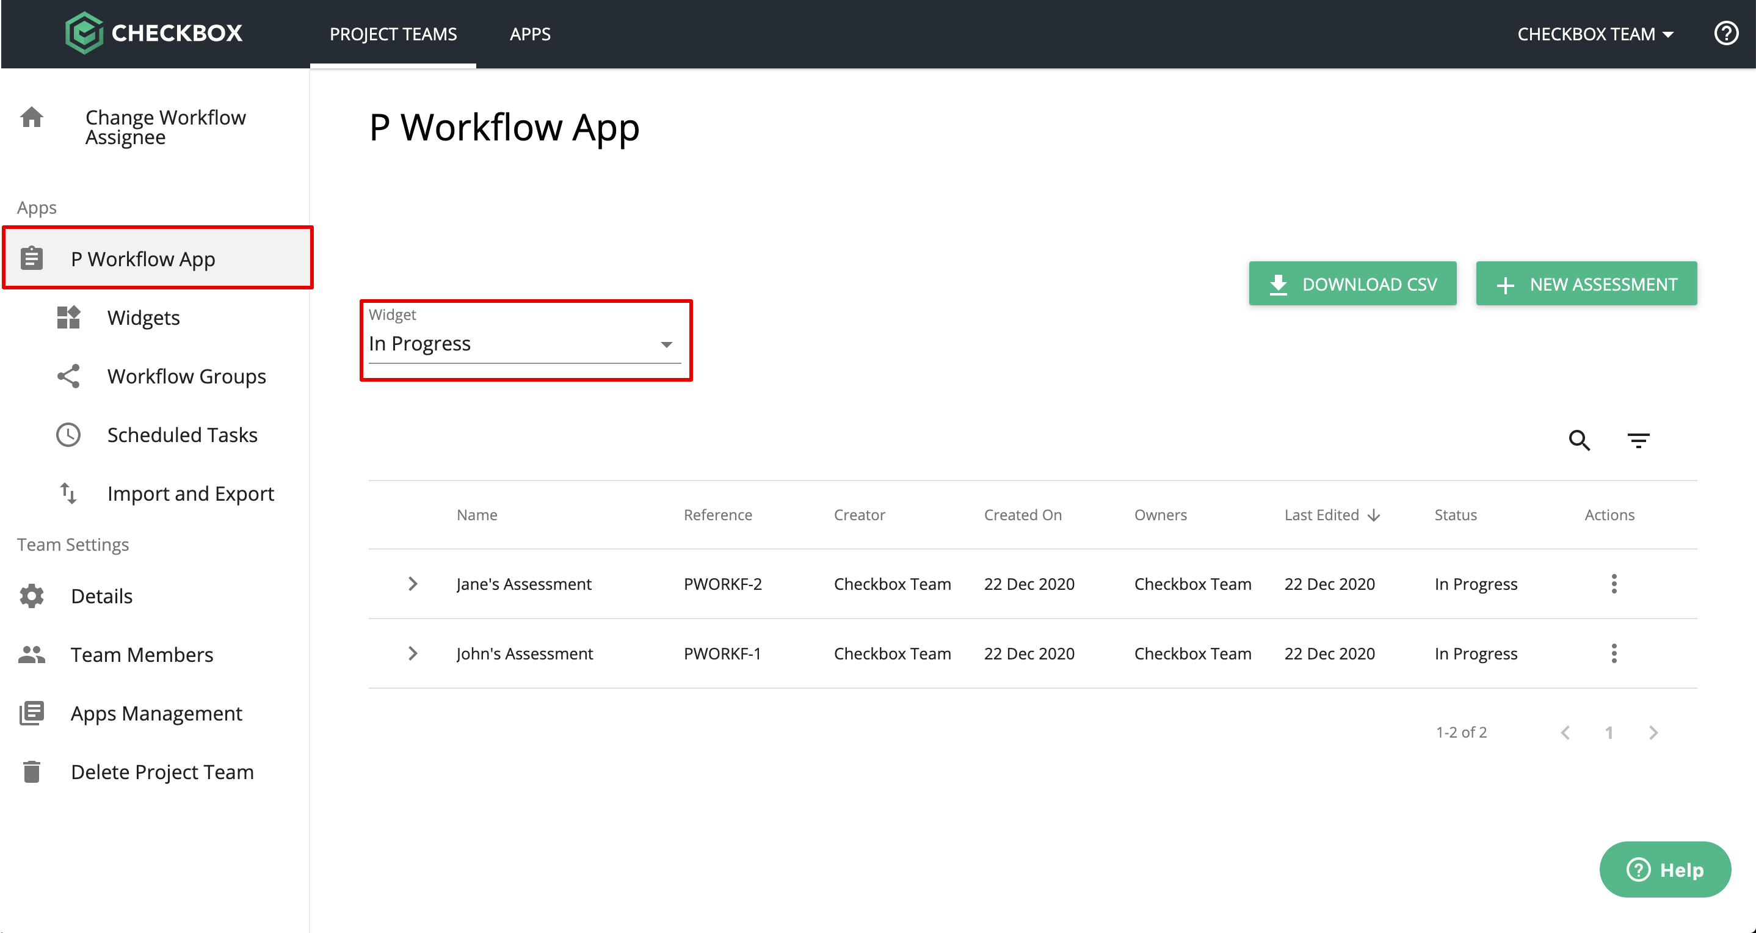1756x933 pixels.
Task: Expand the Jane's Assessment row
Action: [412, 584]
